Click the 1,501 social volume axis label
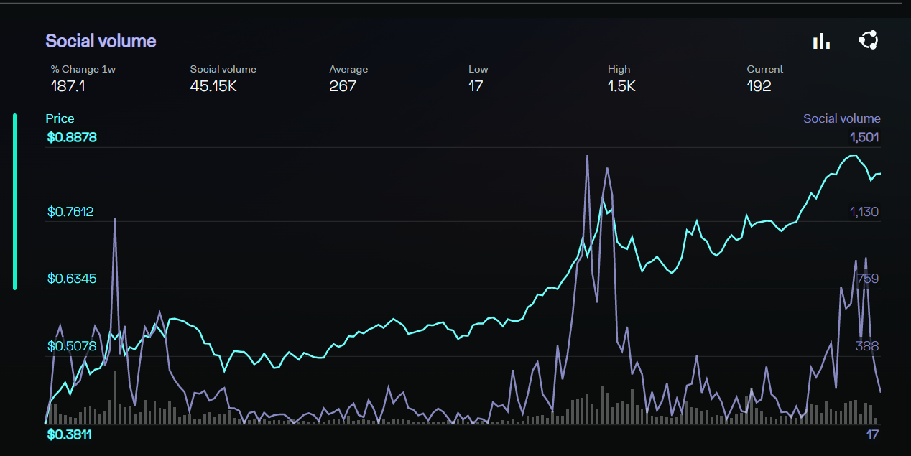Screen dimensions: 911x456 coord(864,137)
